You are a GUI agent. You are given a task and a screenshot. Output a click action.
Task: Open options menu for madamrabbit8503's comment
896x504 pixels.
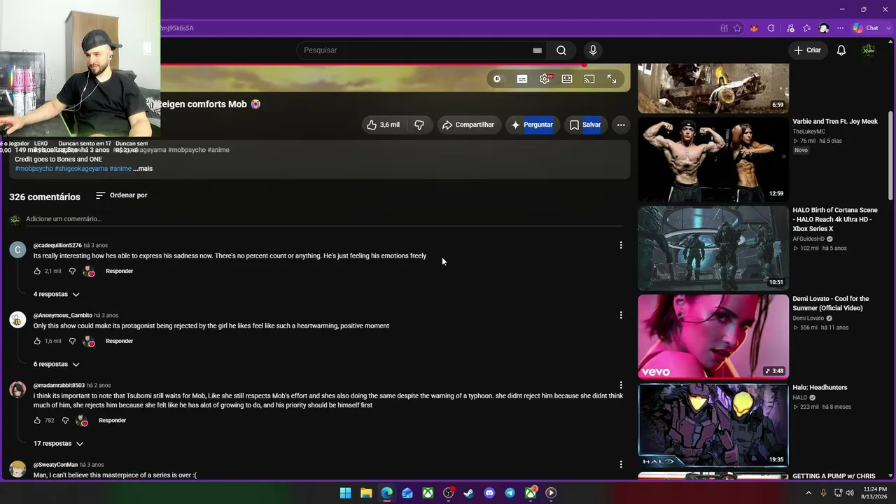click(x=621, y=385)
